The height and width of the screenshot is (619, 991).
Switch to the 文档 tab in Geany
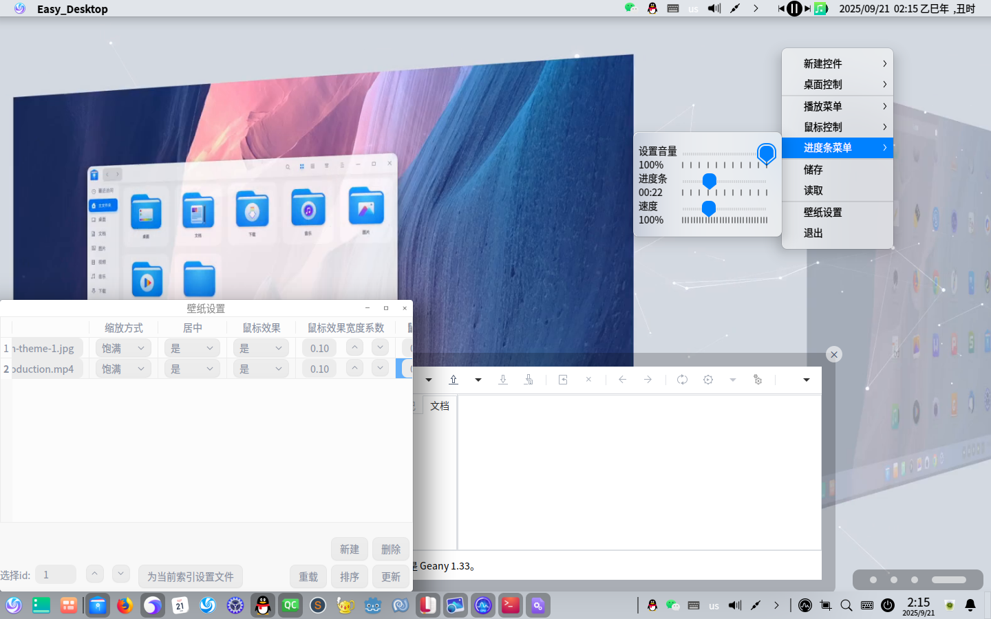coord(440,406)
